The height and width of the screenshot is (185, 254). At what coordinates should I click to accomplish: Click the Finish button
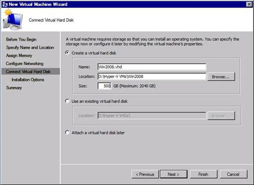(203, 174)
